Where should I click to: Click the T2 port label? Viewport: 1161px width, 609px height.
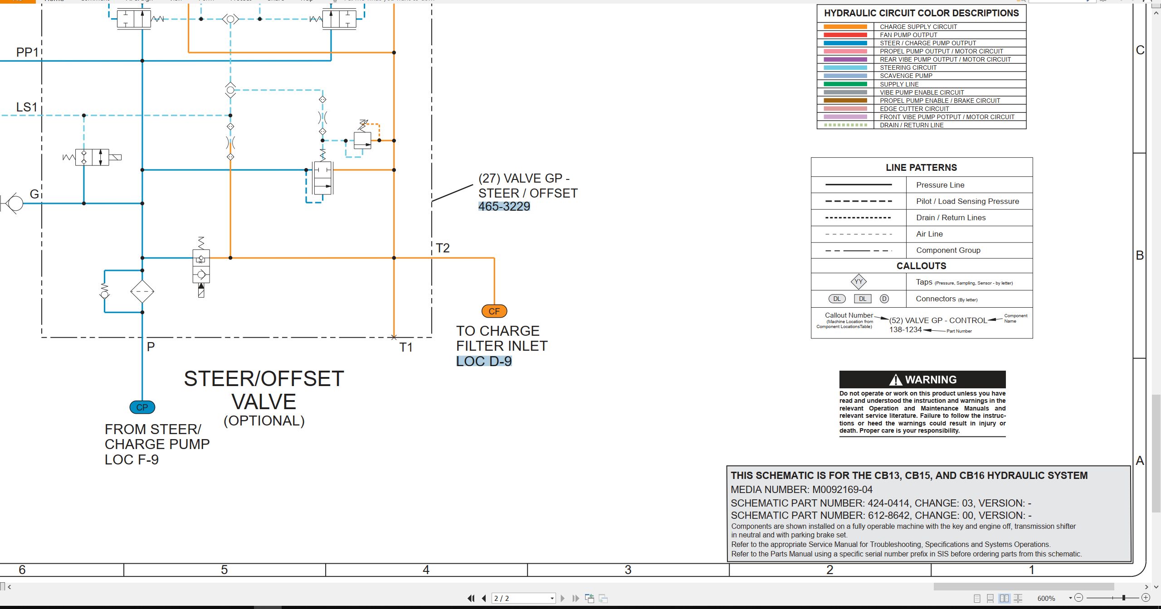(x=443, y=248)
